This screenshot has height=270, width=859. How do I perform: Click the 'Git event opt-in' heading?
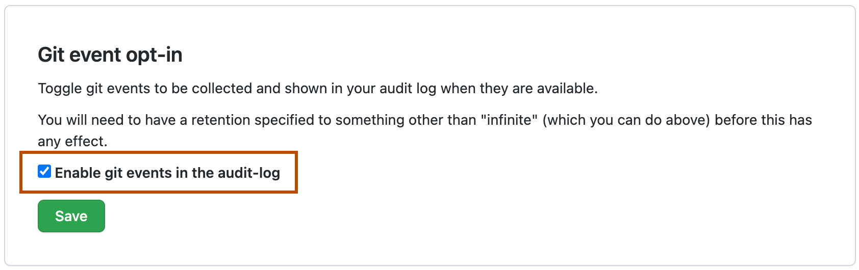click(x=110, y=55)
